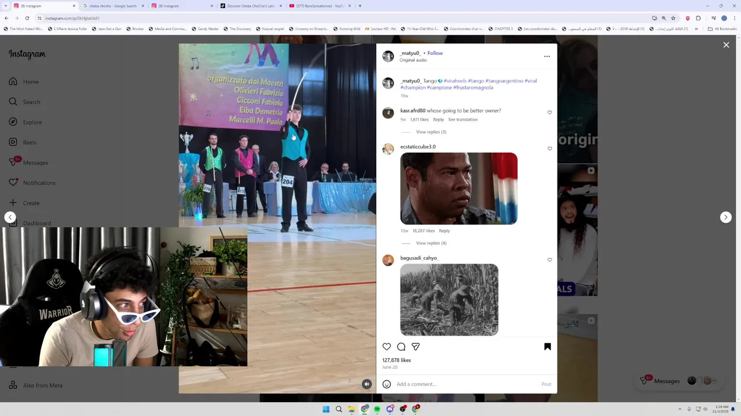Click Create new post
This screenshot has width=741, height=416.
pyautogui.click(x=24, y=203)
